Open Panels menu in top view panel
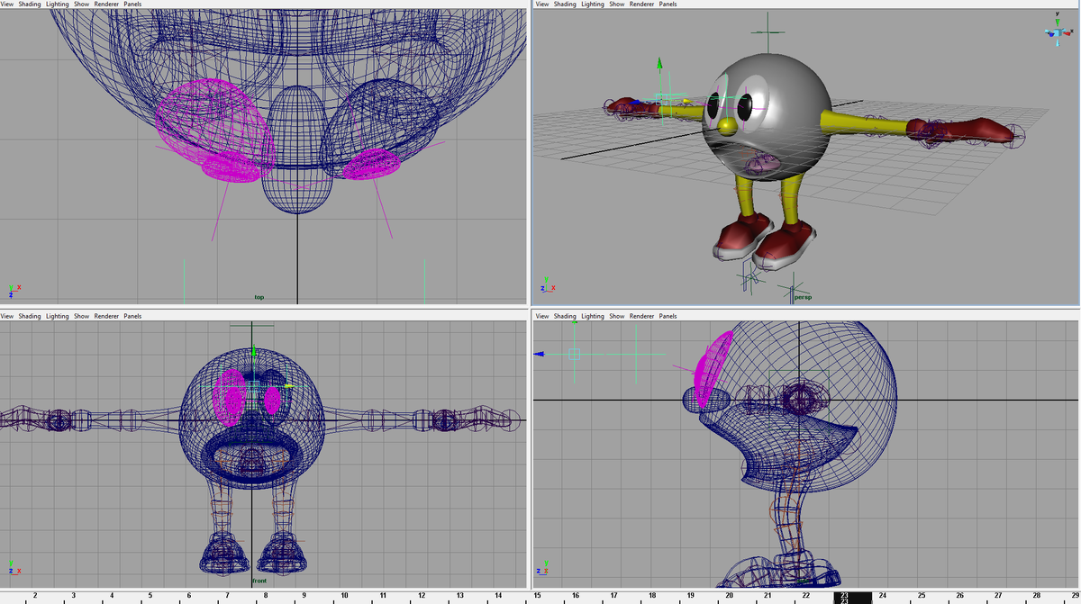The height and width of the screenshot is (604, 1081). pyautogui.click(x=132, y=4)
